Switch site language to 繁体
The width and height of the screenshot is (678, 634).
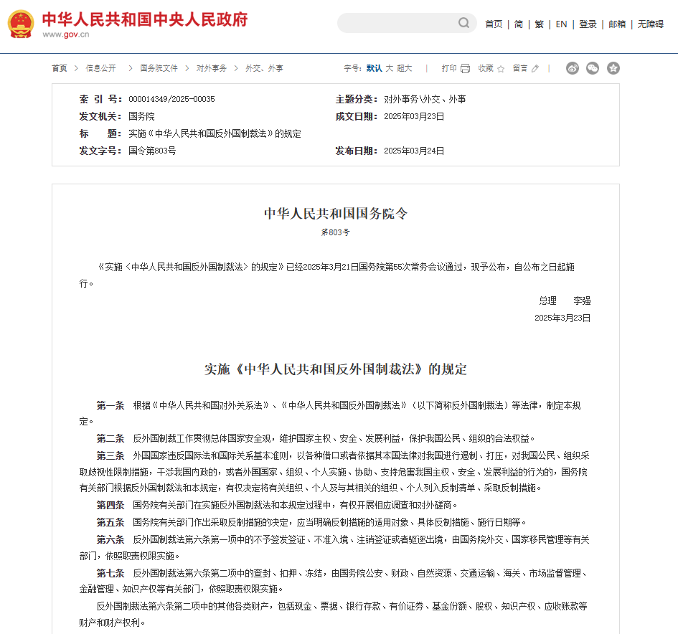tap(538, 23)
